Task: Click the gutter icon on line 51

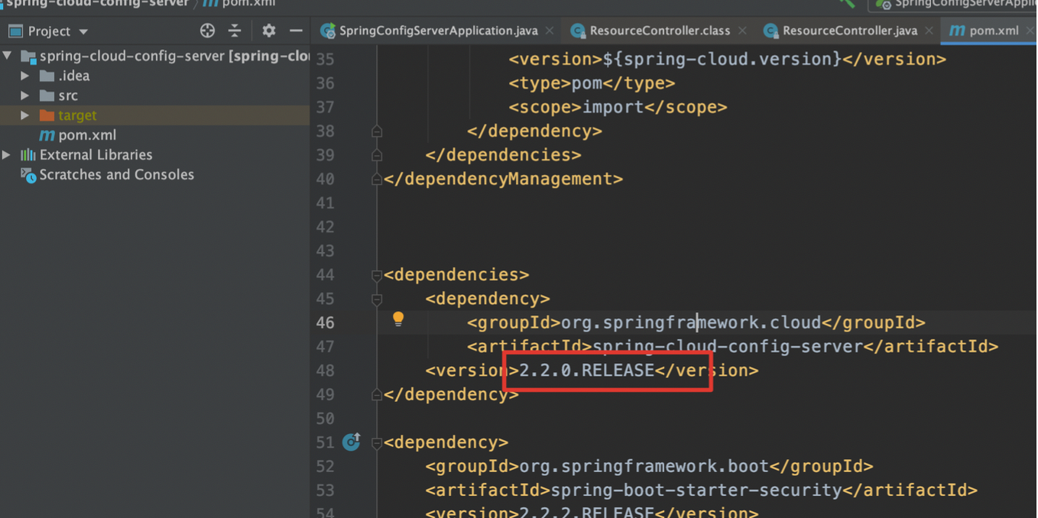Action: [352, 442]
